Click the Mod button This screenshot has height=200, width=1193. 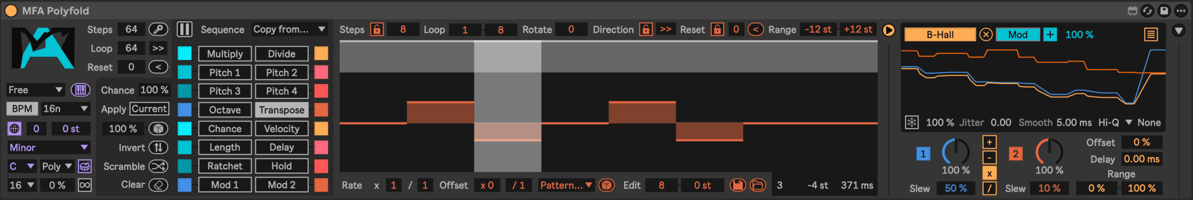1018,35
